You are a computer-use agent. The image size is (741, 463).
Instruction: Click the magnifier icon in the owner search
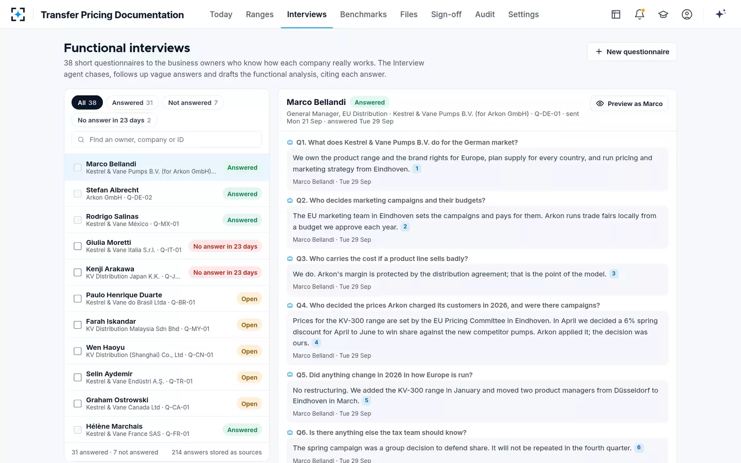(x=81, y=139)
